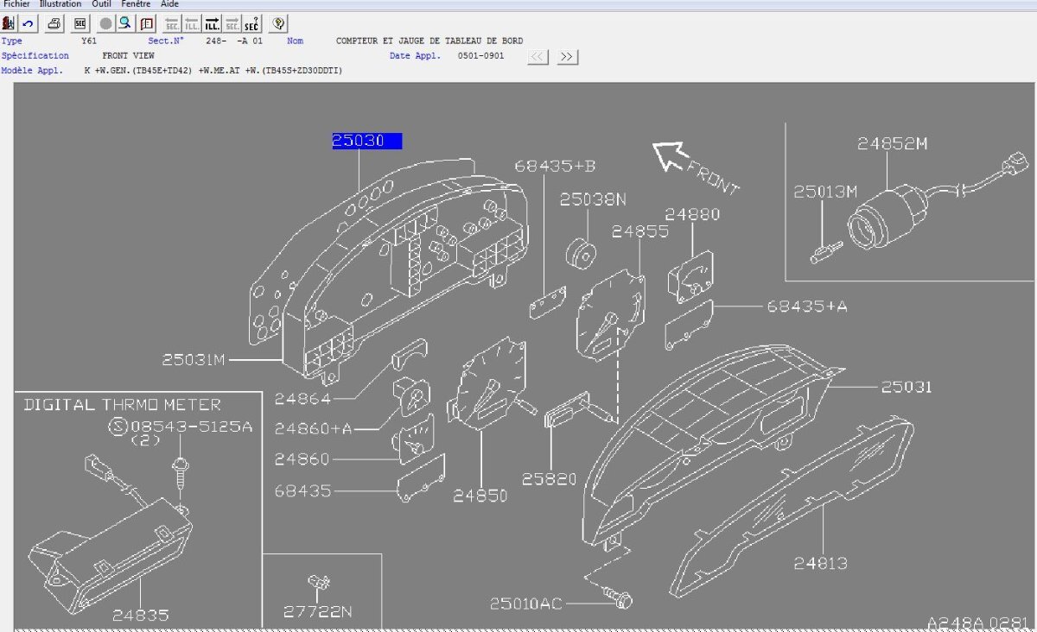Image resolution: width=1037 pixels, height=632 pixels.
Task: Open the Illustration menu
Action: pyautogui.click(x=60, y=4)
